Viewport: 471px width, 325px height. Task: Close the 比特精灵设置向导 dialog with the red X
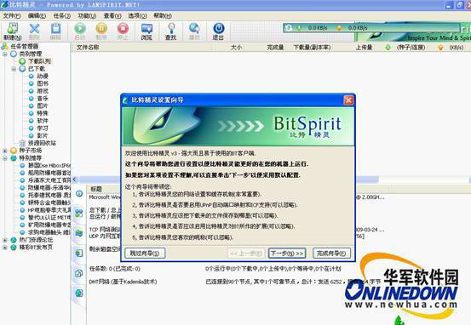[x=348, y=100]
